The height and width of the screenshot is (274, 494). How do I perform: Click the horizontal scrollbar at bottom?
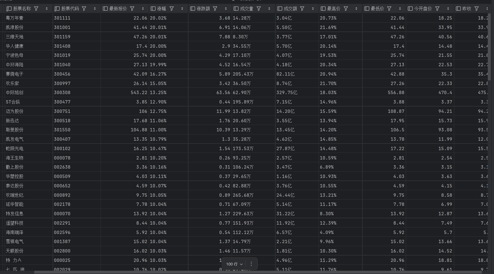click(258, 272)
